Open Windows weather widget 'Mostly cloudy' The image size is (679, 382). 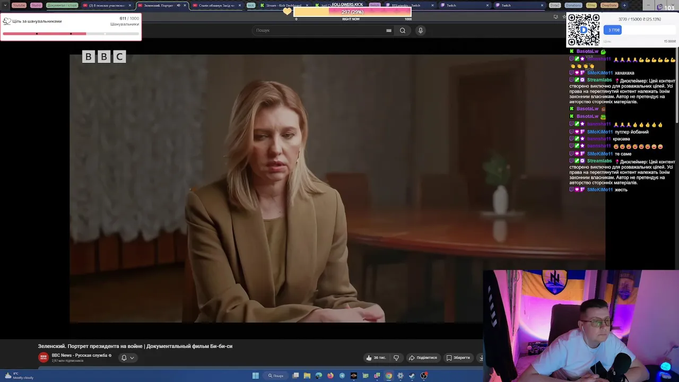pos(19,376)
